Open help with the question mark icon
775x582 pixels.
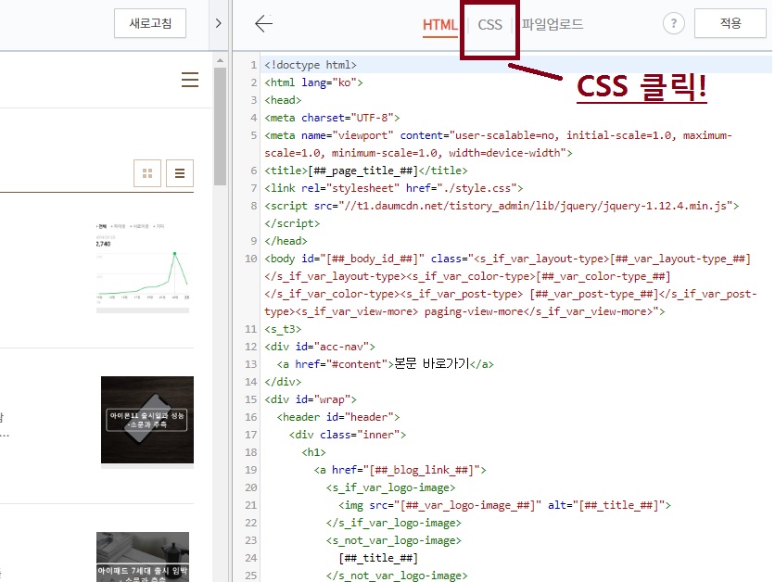point(674,23)
